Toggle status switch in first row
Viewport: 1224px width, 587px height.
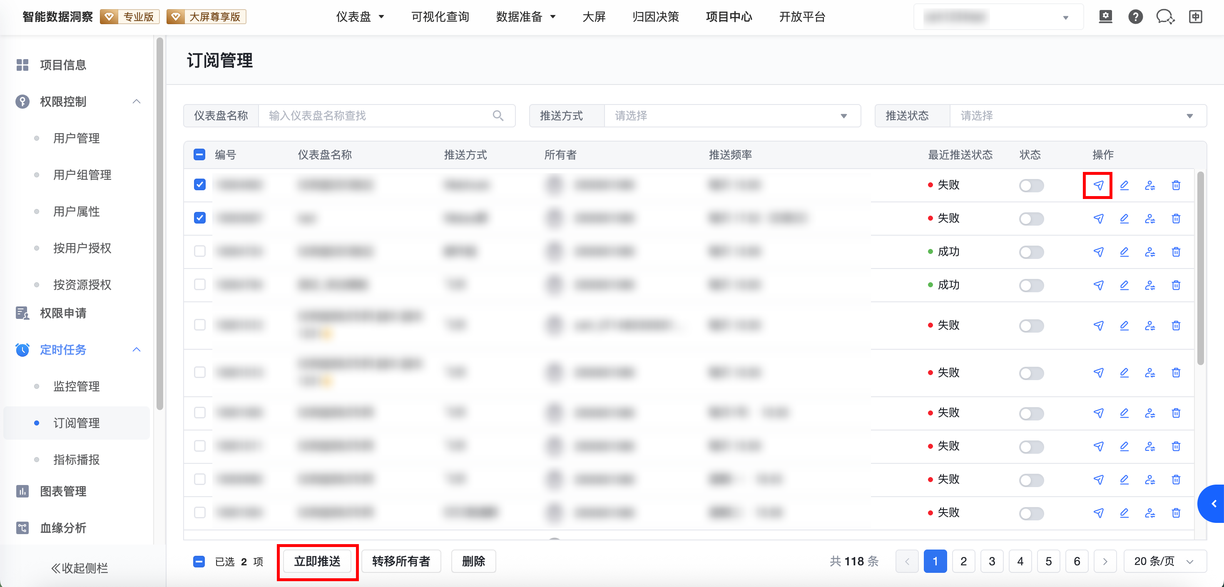coord(1031,185)
